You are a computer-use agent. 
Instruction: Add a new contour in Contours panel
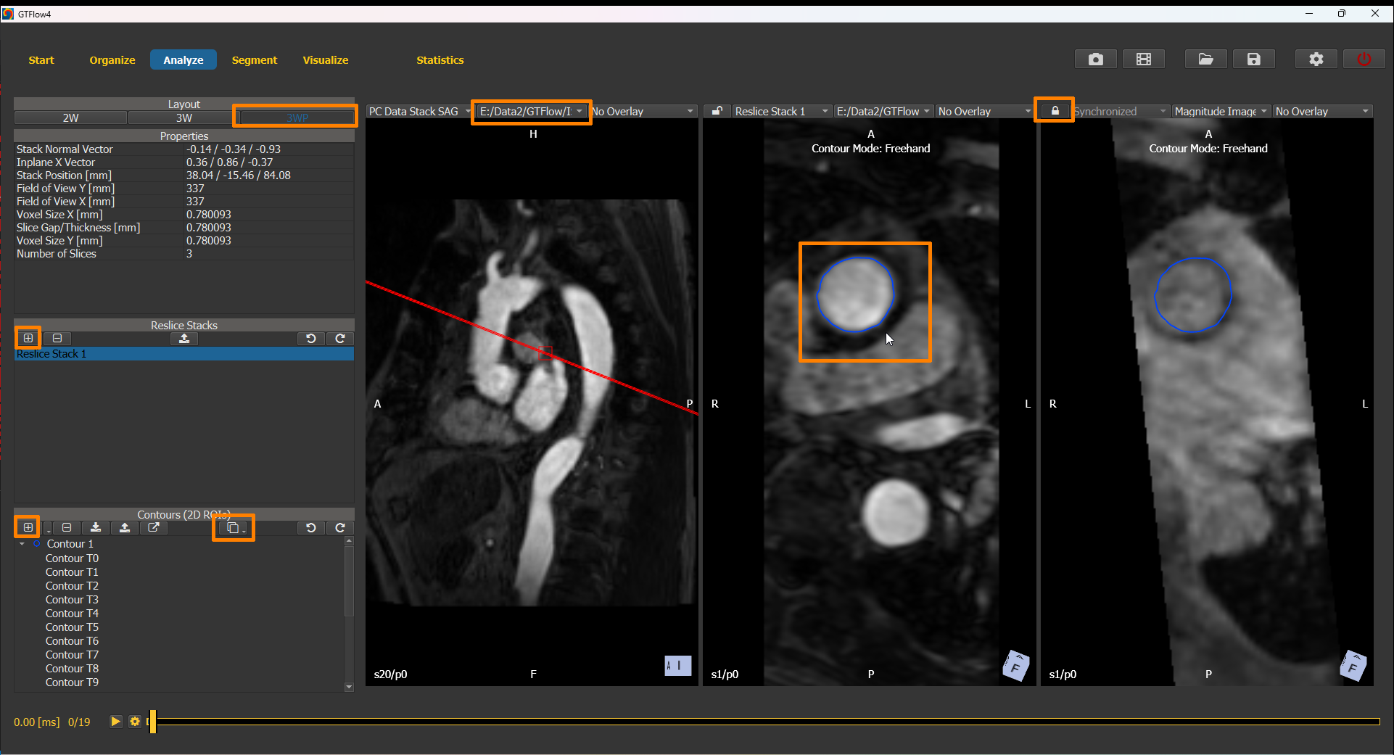[28, 527]
